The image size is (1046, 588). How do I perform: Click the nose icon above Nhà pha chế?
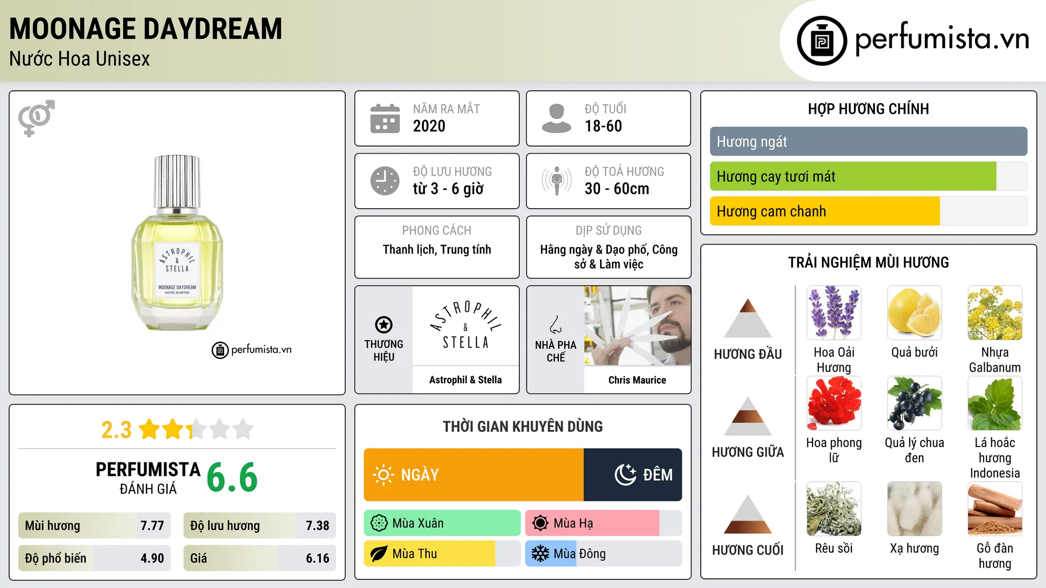tap(556, 325)
